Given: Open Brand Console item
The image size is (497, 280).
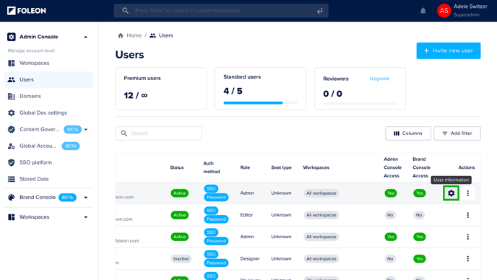Looking at the screenshot, I should (x=38, y=197).
